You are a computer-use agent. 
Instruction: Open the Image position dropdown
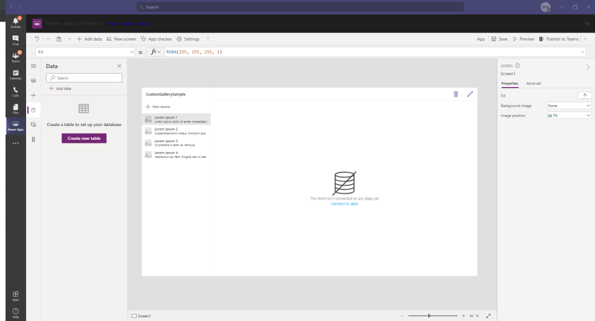[569, 116]
